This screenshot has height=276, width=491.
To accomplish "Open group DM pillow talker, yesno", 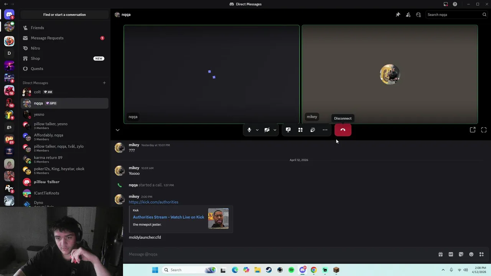I will coord(64,125).
